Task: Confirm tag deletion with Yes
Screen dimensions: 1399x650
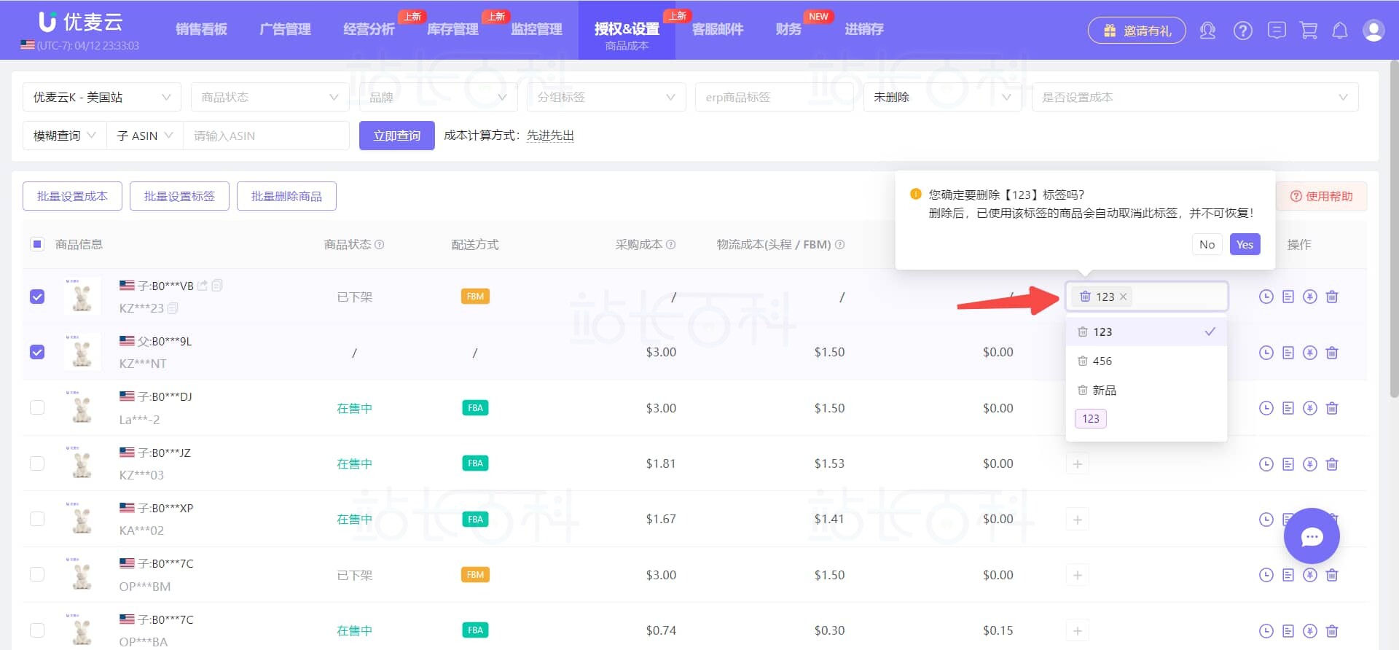Action: pyautogui.click(x=1245, y=244)
